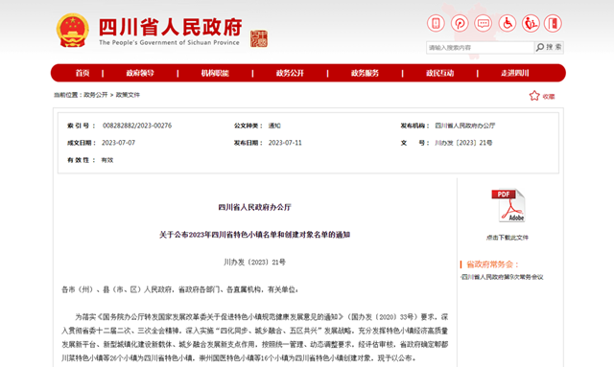The width and height of the screenshot is (614, 367).
Task: Click the red seal icon beside title
Action: pyautogui.click(x=259, y=38)
